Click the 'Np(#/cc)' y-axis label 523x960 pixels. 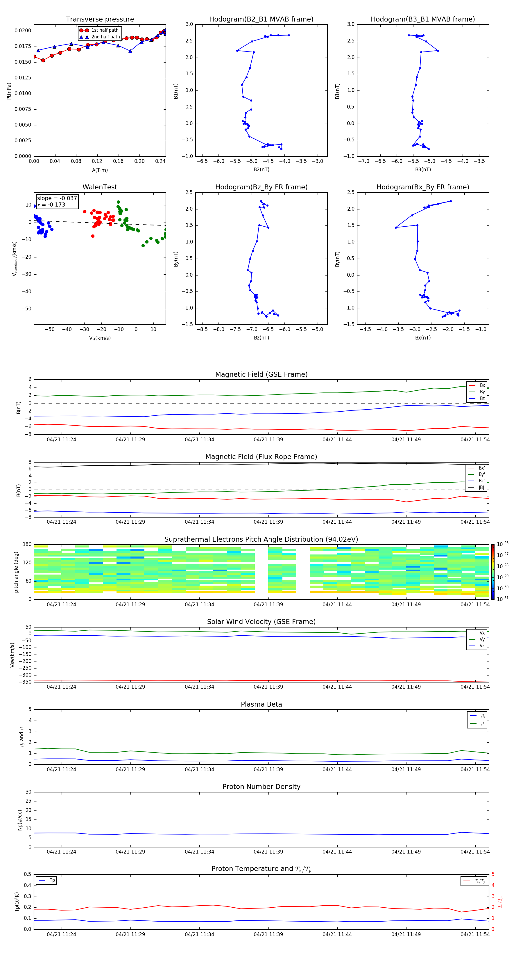[20, 820]
